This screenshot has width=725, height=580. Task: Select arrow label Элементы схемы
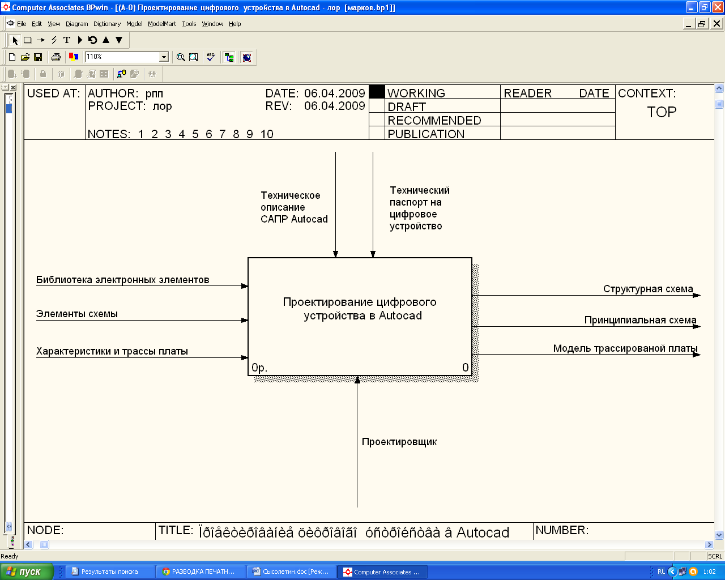(x=77, y=314)
